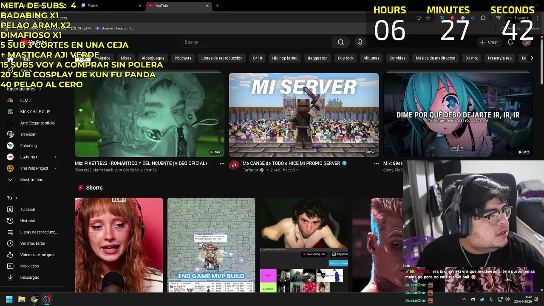Screen dimensions: 544x306
Task: Select the Música de meditación chip
Action: (435, 58)
